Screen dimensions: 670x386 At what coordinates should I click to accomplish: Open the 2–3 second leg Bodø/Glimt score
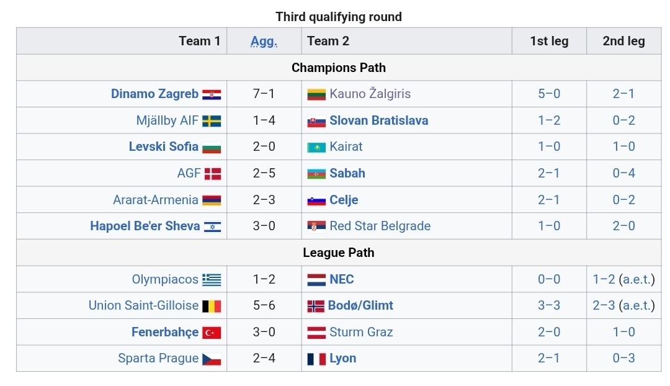(x=604, y=306)
